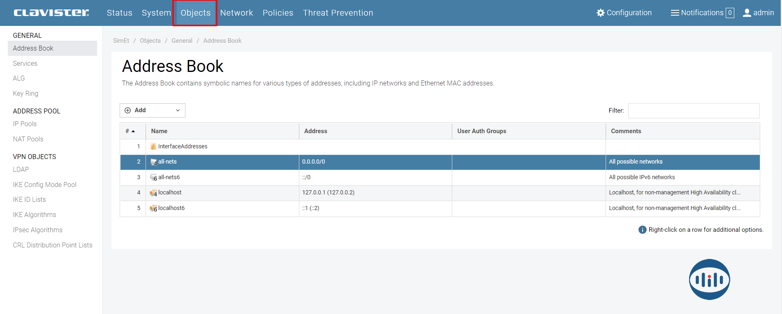
Task: Select the all-nets table row
Action: (370, 162)
